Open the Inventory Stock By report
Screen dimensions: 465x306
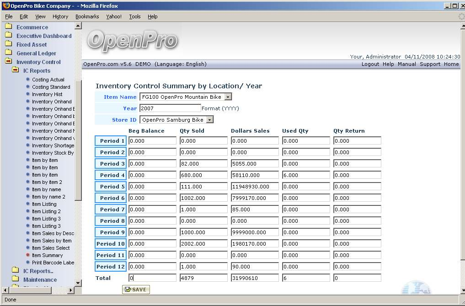[53, 153]
